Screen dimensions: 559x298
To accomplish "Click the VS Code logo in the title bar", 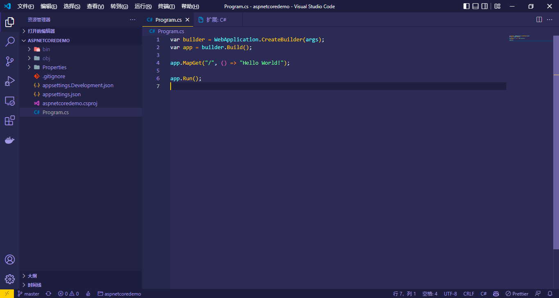I will tap(7, 6).
